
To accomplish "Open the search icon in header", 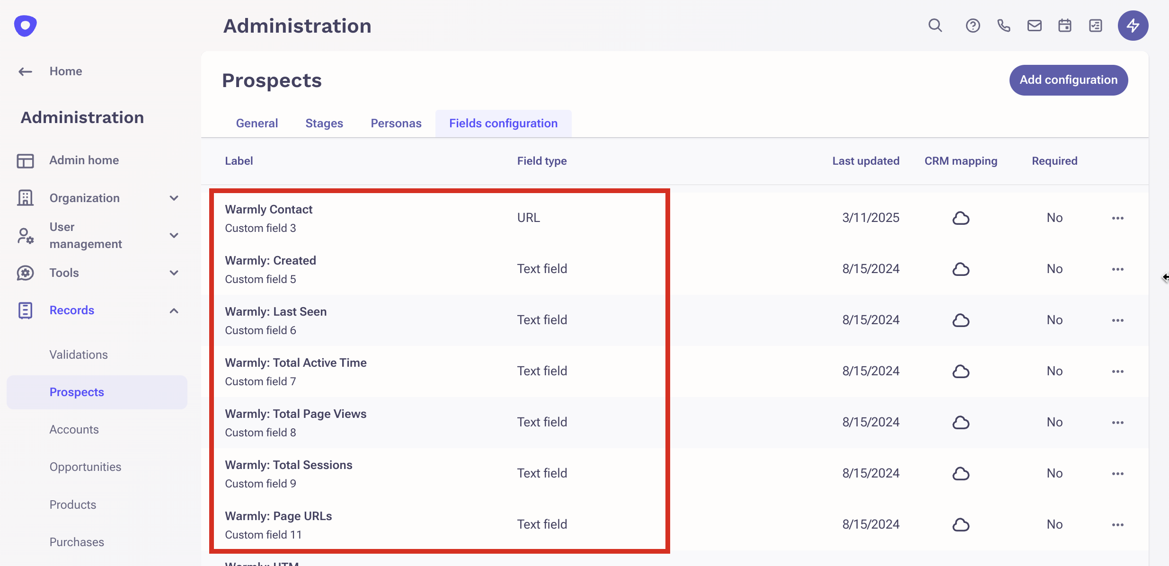I will (x=935, y=26).
